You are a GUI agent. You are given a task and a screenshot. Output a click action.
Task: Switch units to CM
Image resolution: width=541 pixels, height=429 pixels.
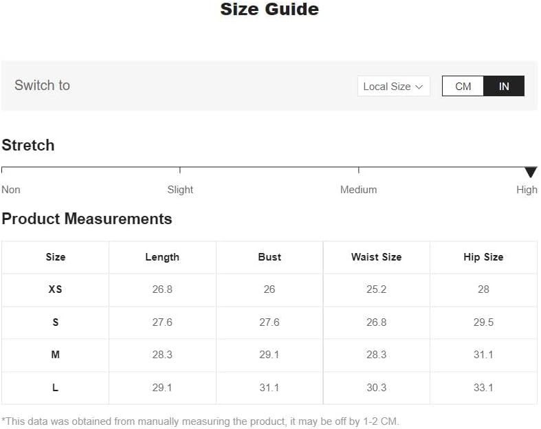[463, 86]
